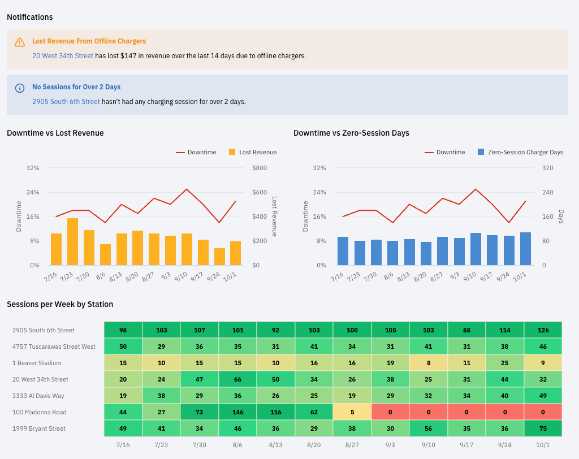Click cell 66 for 20 West 34th Street

238,379
